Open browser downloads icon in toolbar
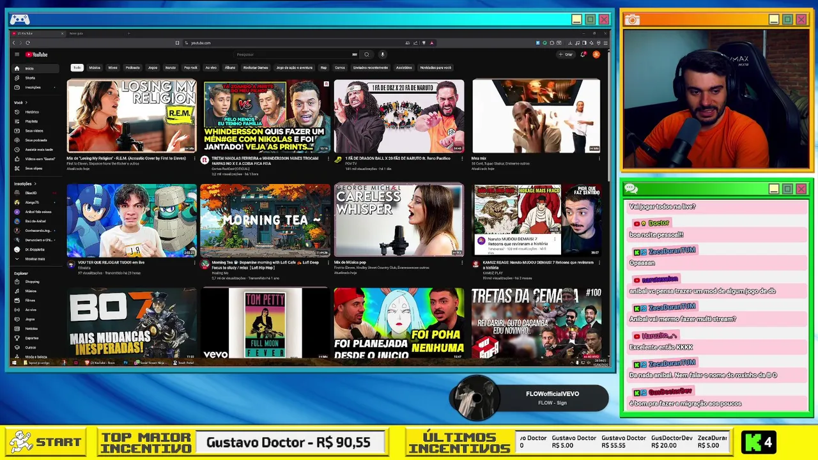The width and height of the screenshot is (818, 460). (571, 43)
